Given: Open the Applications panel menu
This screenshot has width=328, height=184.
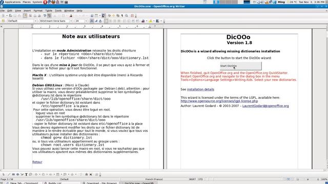Looking at the screenshot, I should [12, 2].
